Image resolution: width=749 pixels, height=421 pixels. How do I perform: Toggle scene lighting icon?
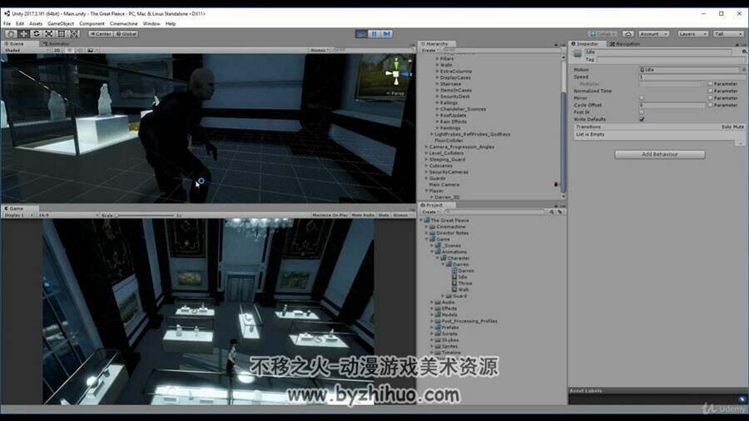point(70,50)
